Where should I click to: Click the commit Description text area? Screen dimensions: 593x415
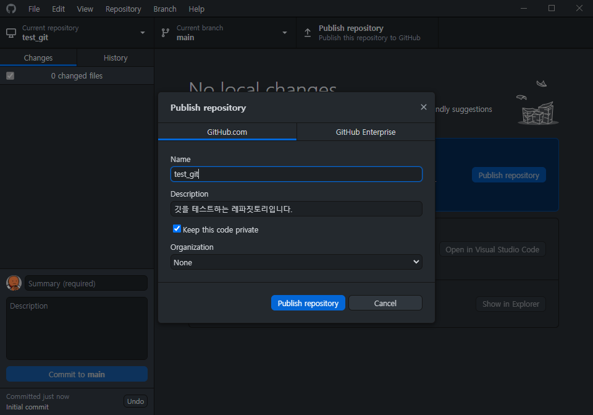(77, 328)
